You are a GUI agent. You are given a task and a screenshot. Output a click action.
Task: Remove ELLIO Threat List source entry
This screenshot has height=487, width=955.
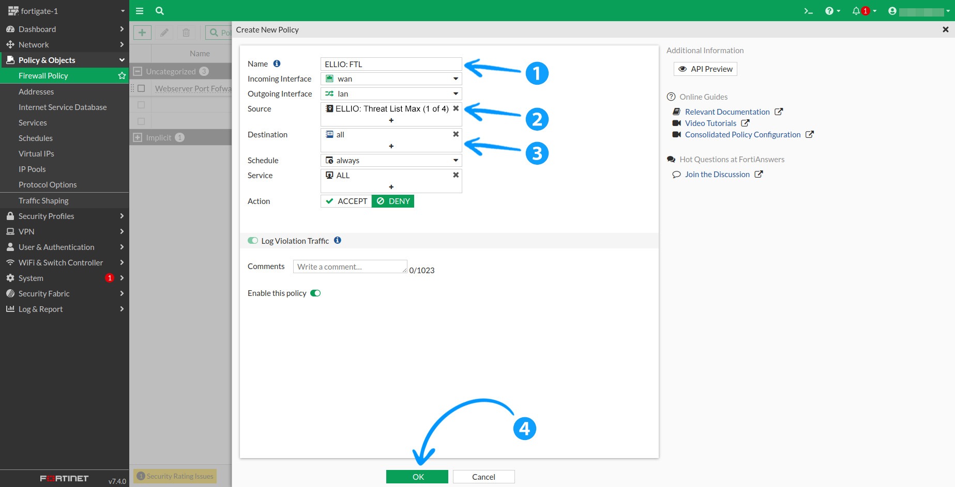coord(456,108)
